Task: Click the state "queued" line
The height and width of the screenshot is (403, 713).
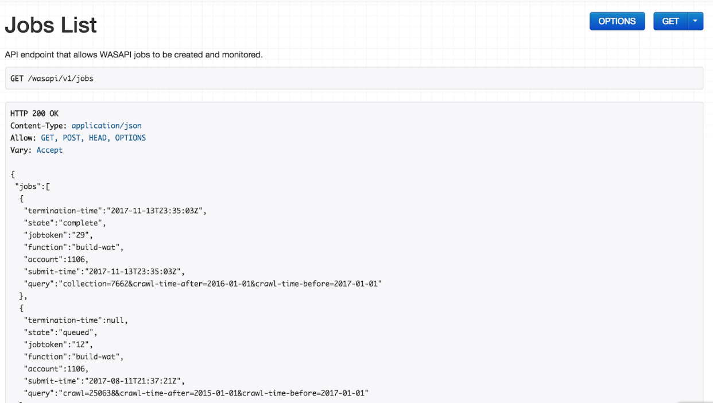Action: pos(60,332)
